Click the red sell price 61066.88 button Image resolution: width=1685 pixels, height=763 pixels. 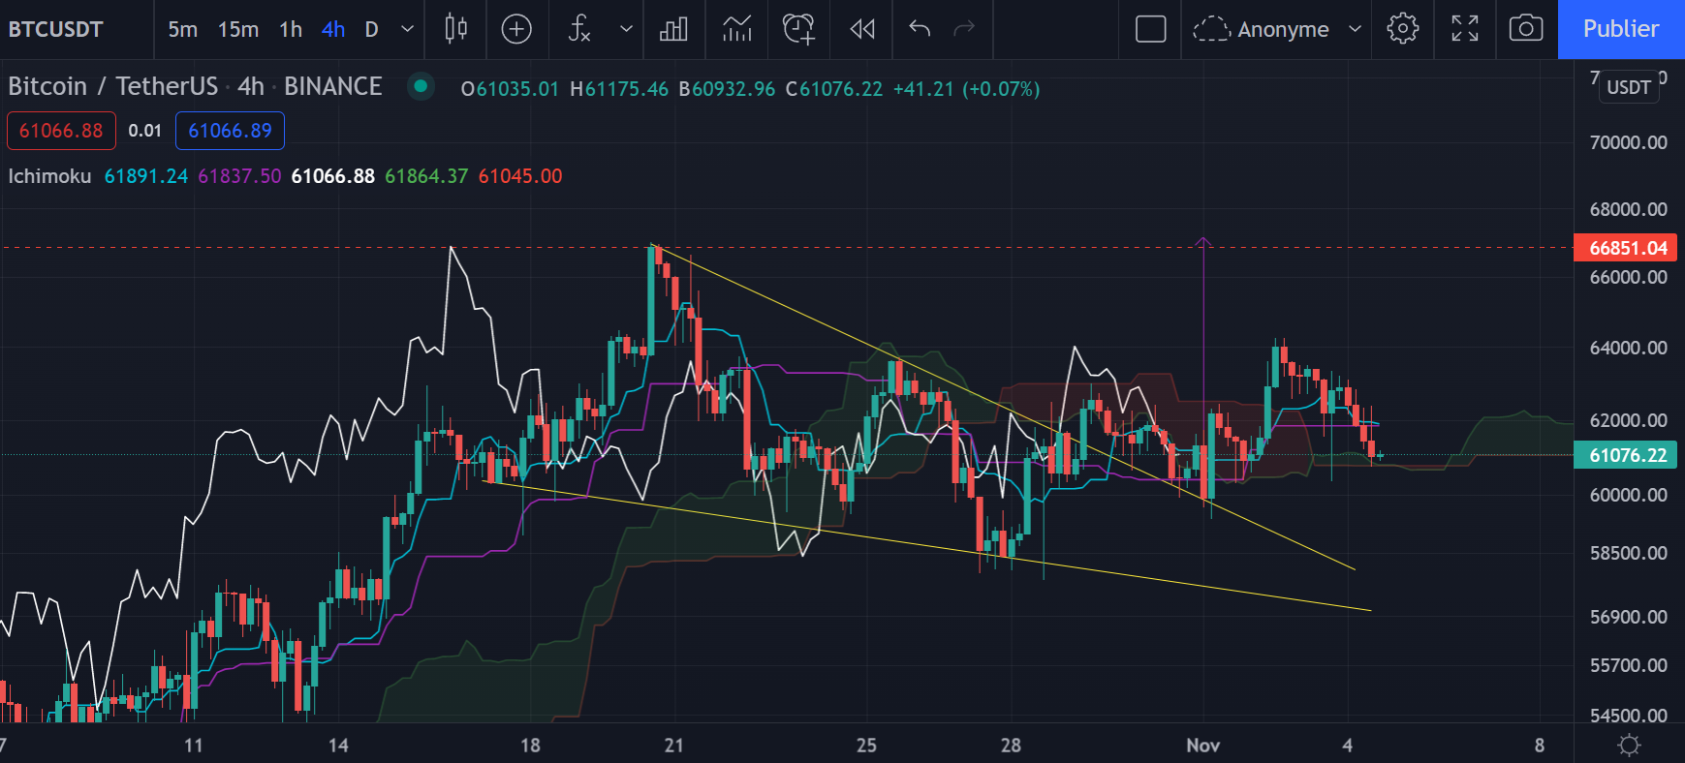61,131
